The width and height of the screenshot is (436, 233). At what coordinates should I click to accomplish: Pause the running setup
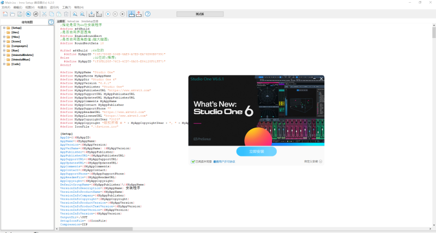115,14
